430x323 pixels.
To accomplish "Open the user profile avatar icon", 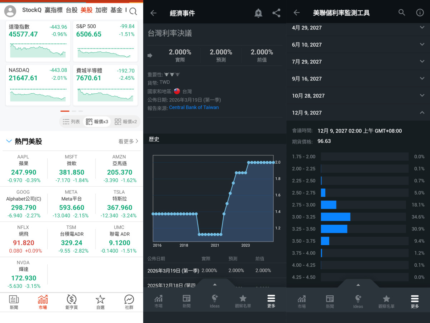I will (10, 11).
